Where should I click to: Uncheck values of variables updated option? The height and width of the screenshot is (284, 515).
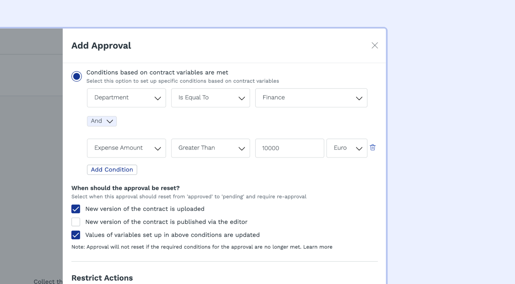click(x=76, y=235)
